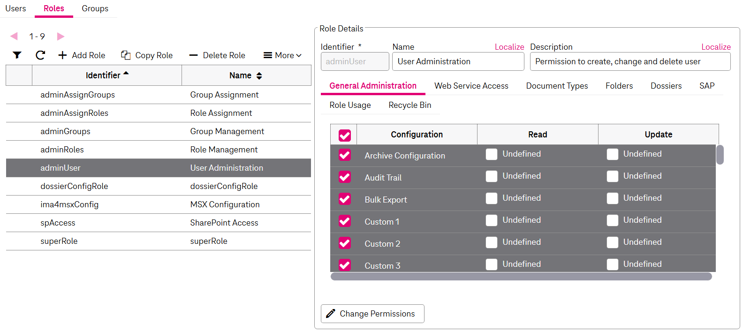Enable Read permission for Archive Configuration
This screenshot has height=332, width=743.
pos(491,154)
